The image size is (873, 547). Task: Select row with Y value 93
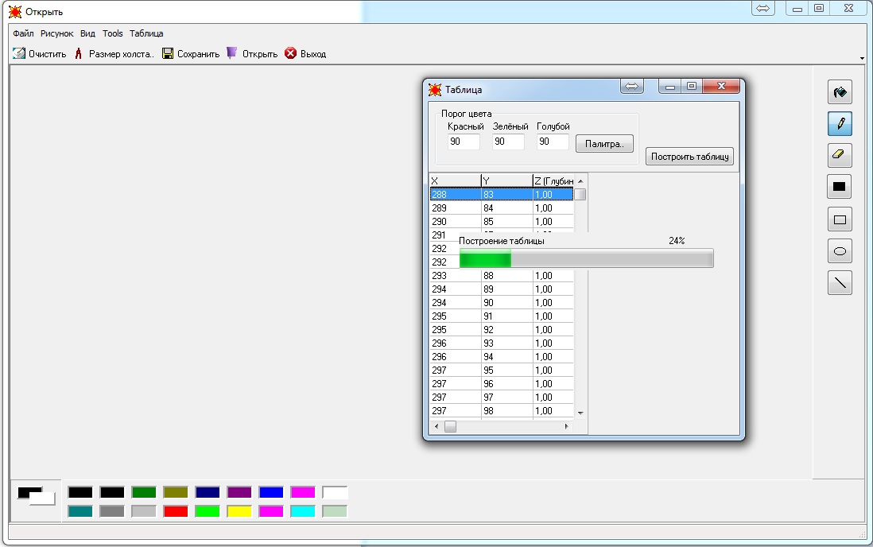coord(502,343)
